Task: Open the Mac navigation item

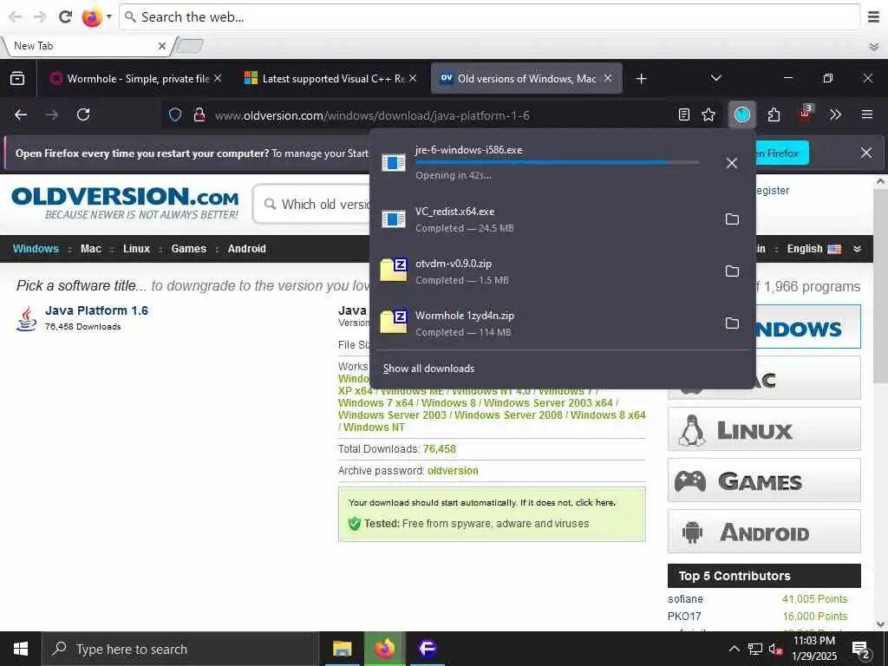Action: point(90,249)
